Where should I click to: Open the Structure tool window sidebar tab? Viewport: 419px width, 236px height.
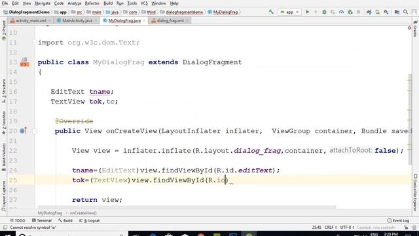pyautogui.click(x=4, y=91)
